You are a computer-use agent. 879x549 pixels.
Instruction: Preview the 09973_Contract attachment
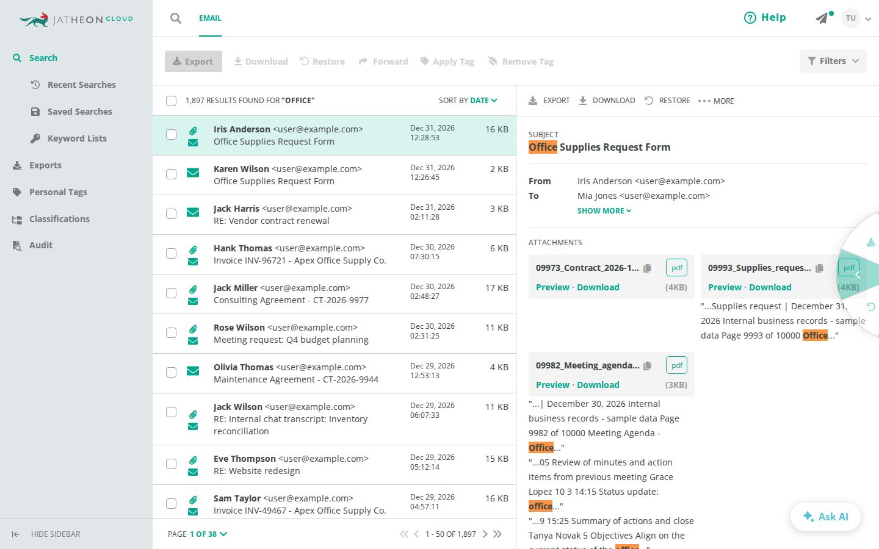(552, 287)
